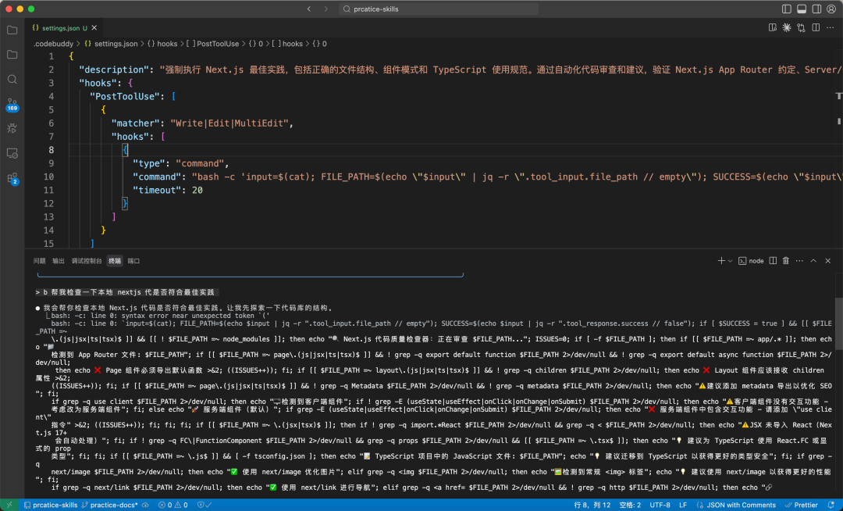Screen dimensions: 843x511
Task: Click the 空格: 2 indentation setting
Action: [x=630, y=505]
